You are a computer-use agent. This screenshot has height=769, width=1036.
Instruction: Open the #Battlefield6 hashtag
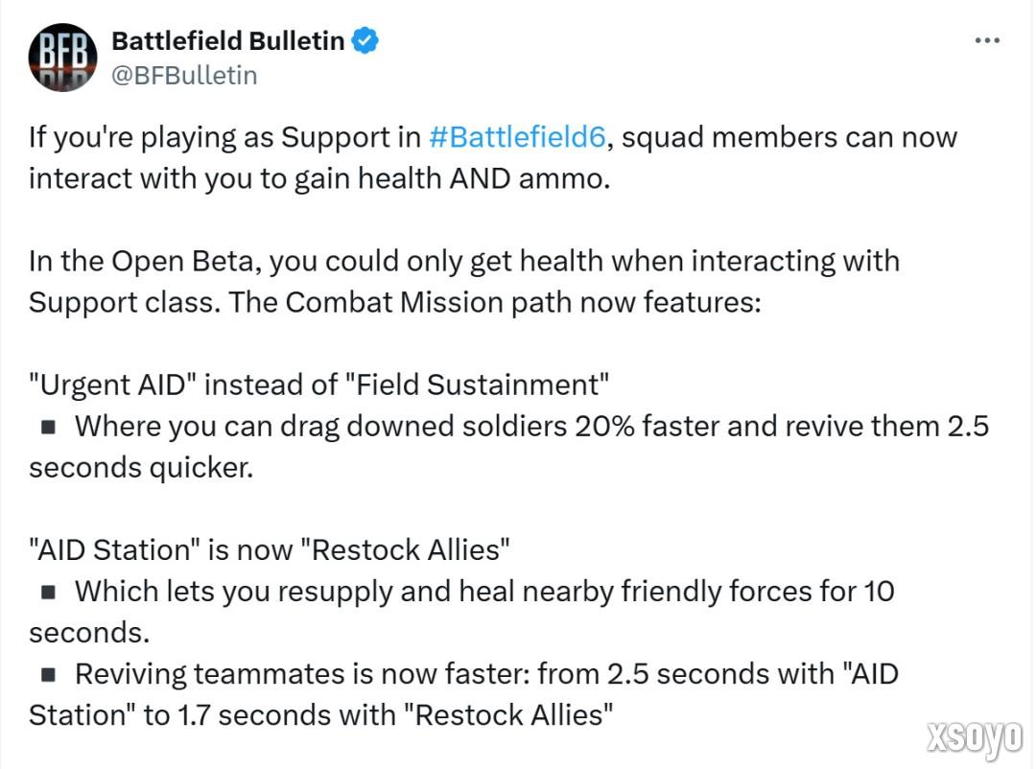[x=517, y=137]
